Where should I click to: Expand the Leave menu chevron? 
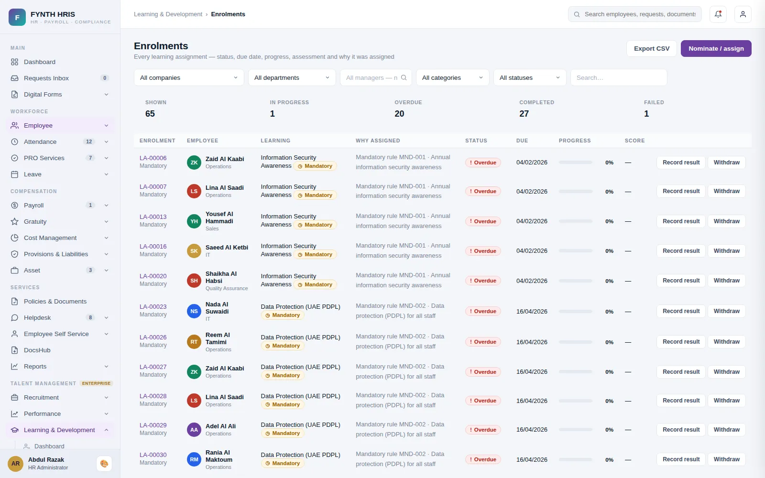click(x=106, y=174)
